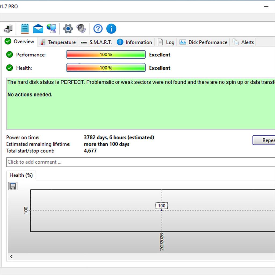Switch to the Overview tab

(20, 42)
